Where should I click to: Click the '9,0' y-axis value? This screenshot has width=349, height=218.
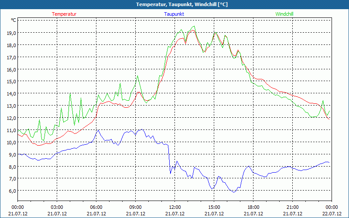[x=13, y=154]
